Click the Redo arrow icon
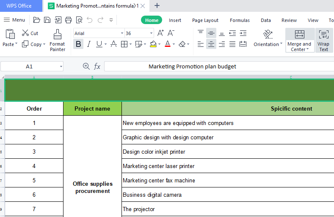Screen dimensions: 334x217 [100, 20]
